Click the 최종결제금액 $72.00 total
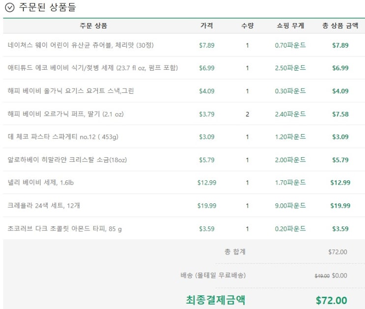 pyautogui.click(x=331, y=300)
